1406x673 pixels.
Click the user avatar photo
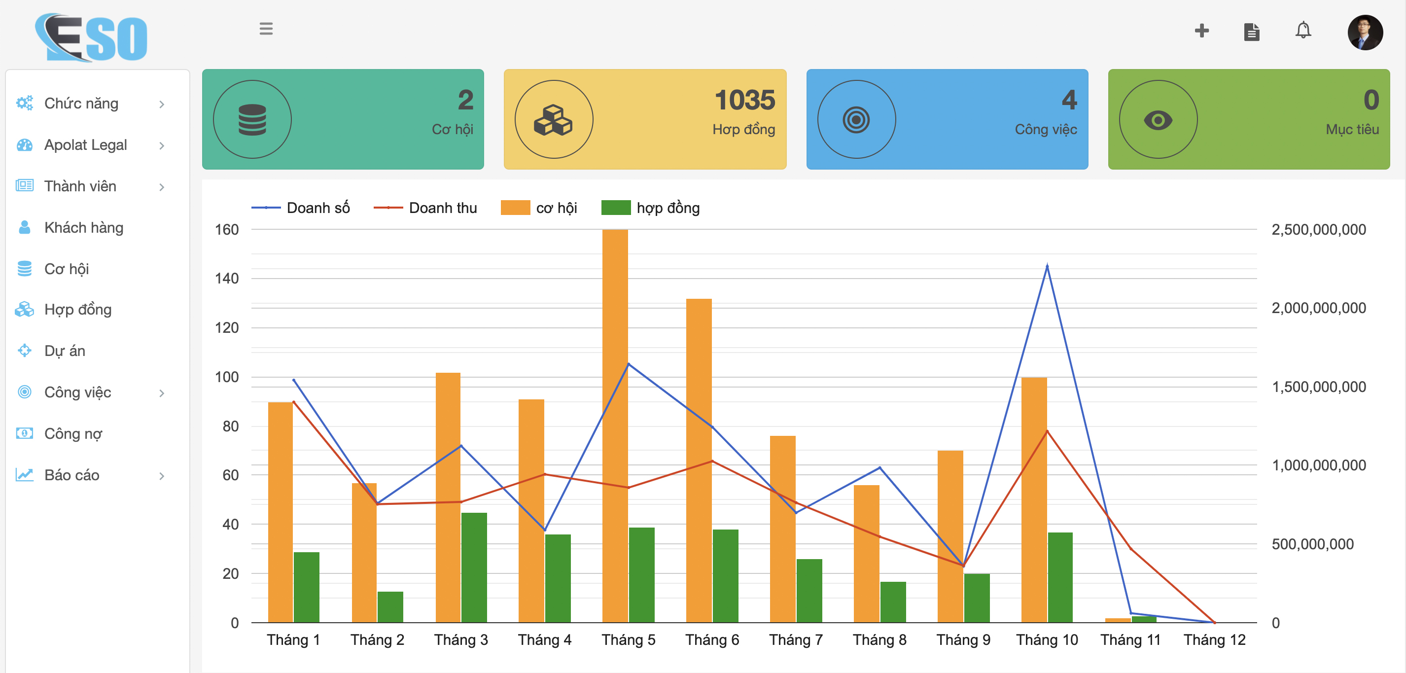(1365, 32)
